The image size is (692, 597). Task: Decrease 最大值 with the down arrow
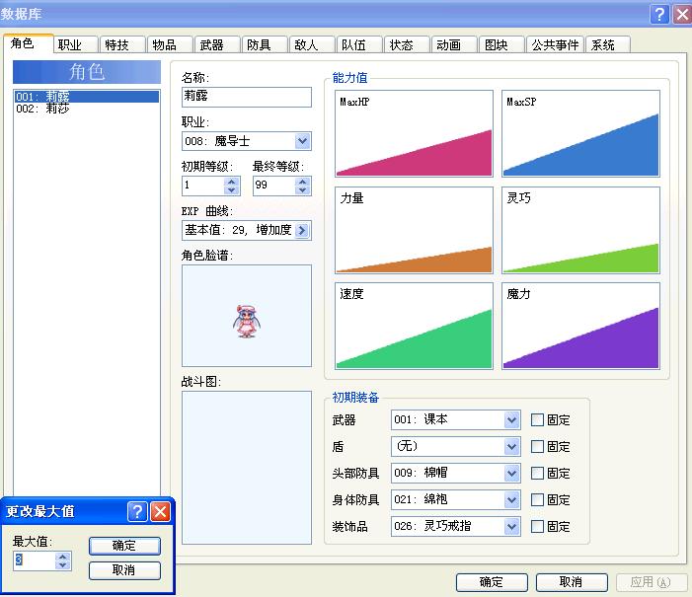point(62,565)
